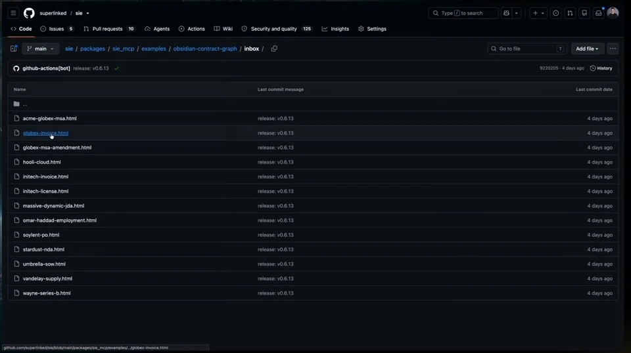Image resolution: width=631 pixels, height=353 pixels.
Task: Open massive-dynamic-jda.html file
Action: click(53, 205)
